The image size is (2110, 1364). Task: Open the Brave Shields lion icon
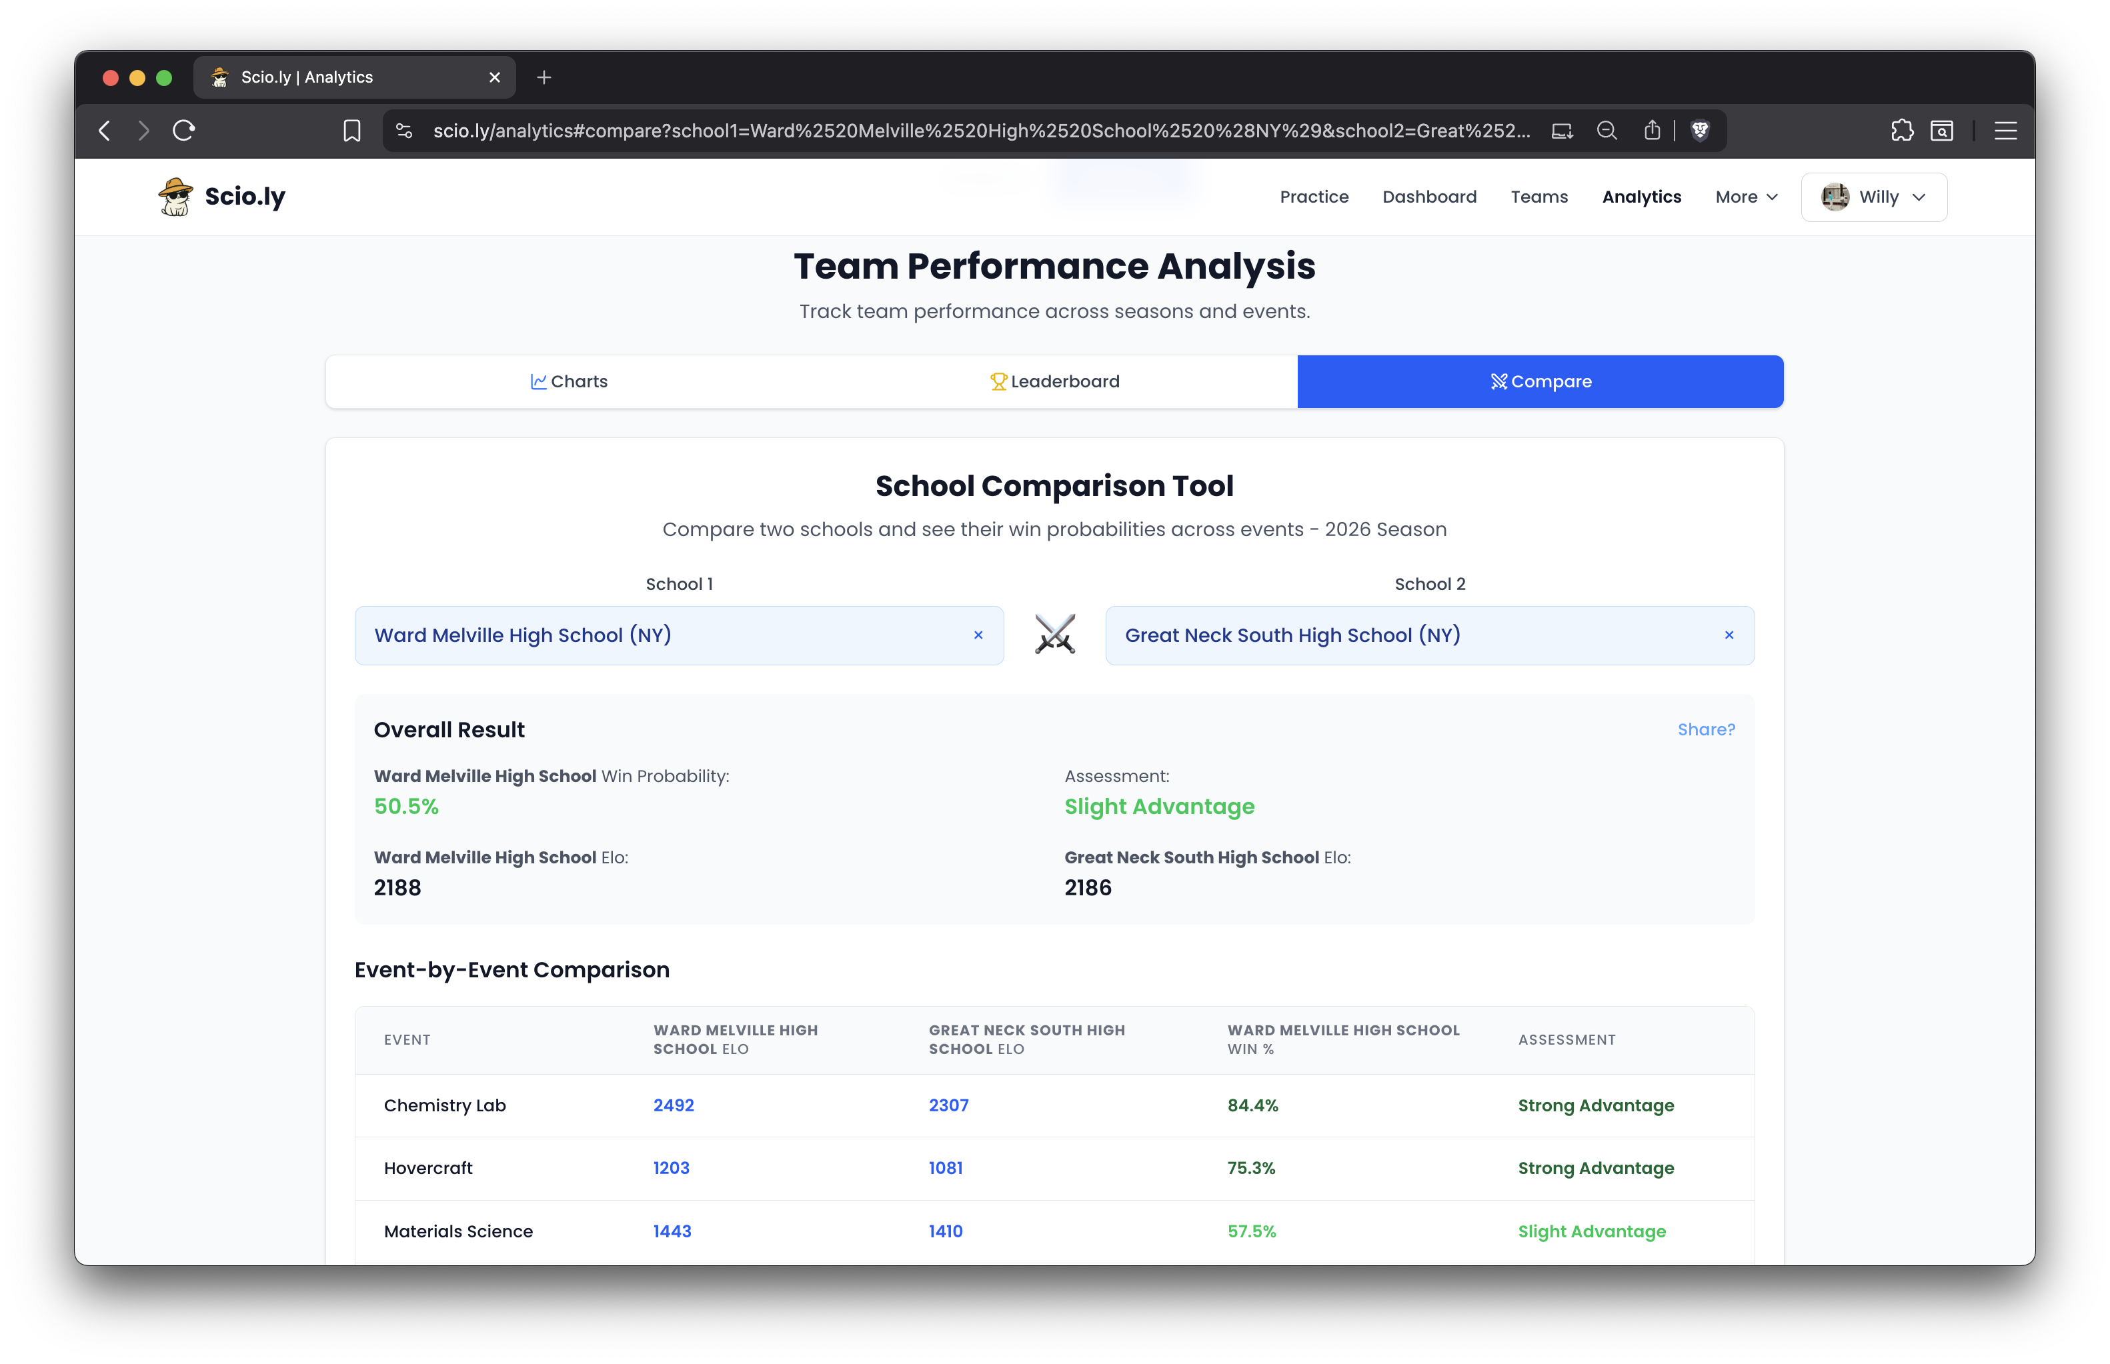click(x=1700, y=131)
